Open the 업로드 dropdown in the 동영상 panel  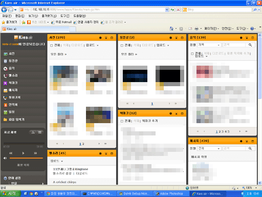coord(163,45)
